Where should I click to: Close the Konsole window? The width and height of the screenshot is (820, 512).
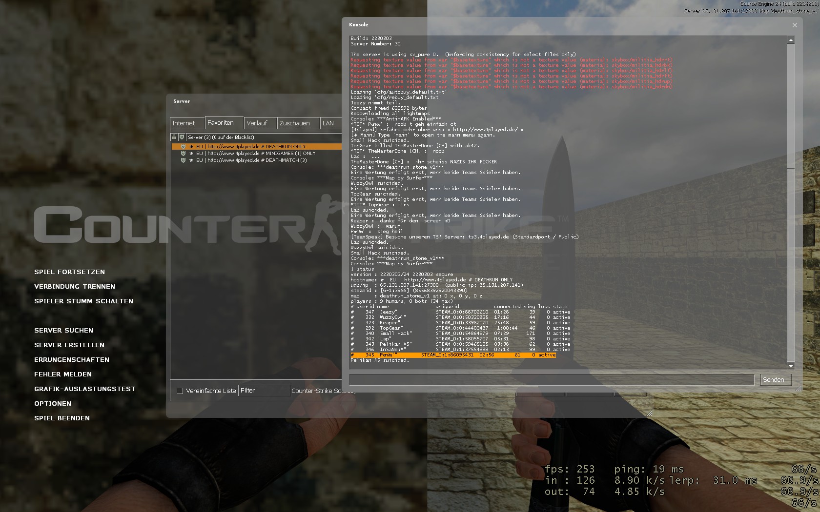pyautogui.click(x=795, y=25)
